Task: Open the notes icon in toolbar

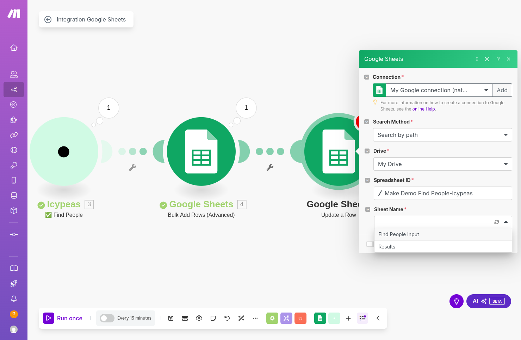Action: coord(213,318)
